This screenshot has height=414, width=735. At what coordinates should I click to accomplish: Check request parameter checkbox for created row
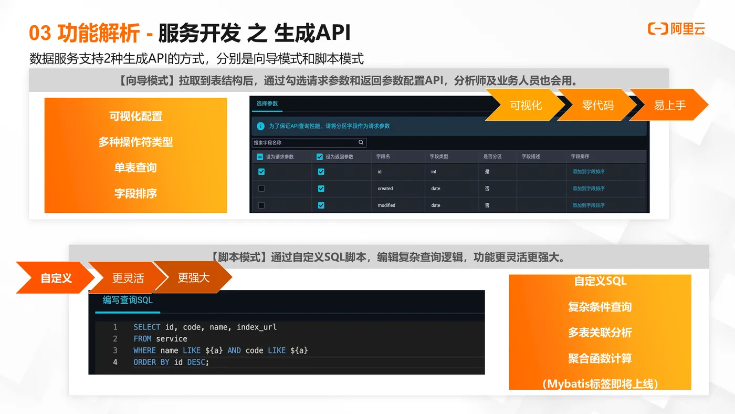[x=261, y=189]
